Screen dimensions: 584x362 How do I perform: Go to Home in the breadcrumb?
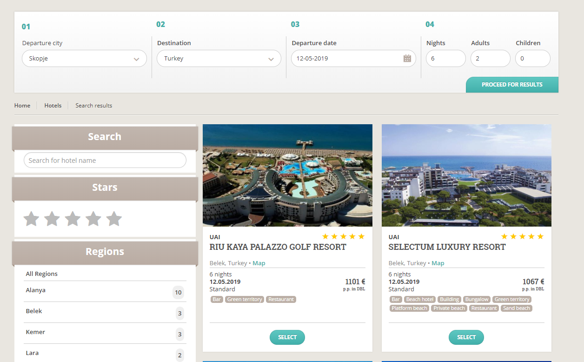pyautogui.click(x=22, y=106)
